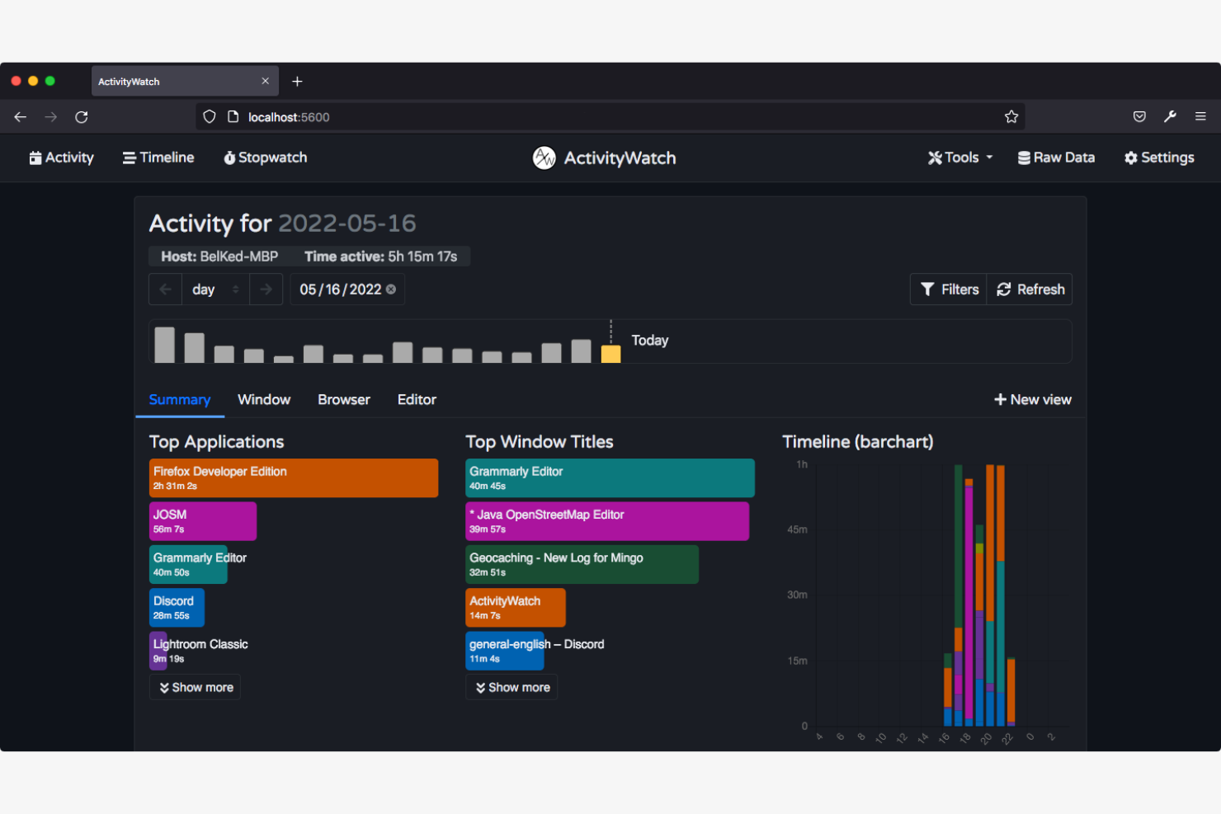Click the Grammarly Editor bar under Top Window Titles
Image resolution: width=1221 pixels, height=814 pixels.
click(610, 478)
